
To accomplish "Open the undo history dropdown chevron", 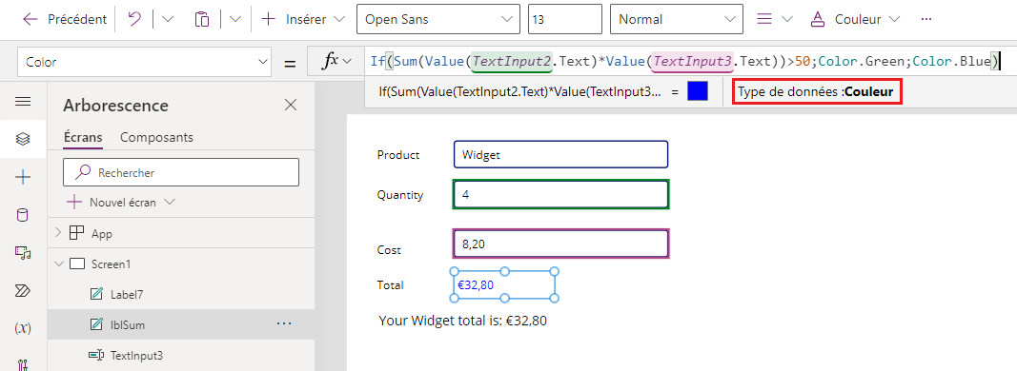I will pyautogui.click(x=168, y=19).
